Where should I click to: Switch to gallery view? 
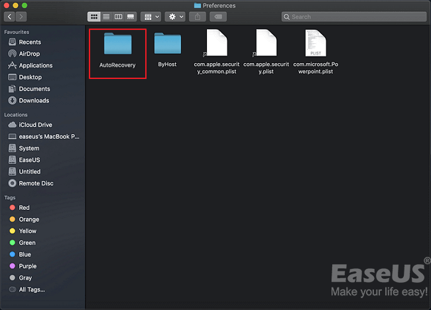(131, 17)
